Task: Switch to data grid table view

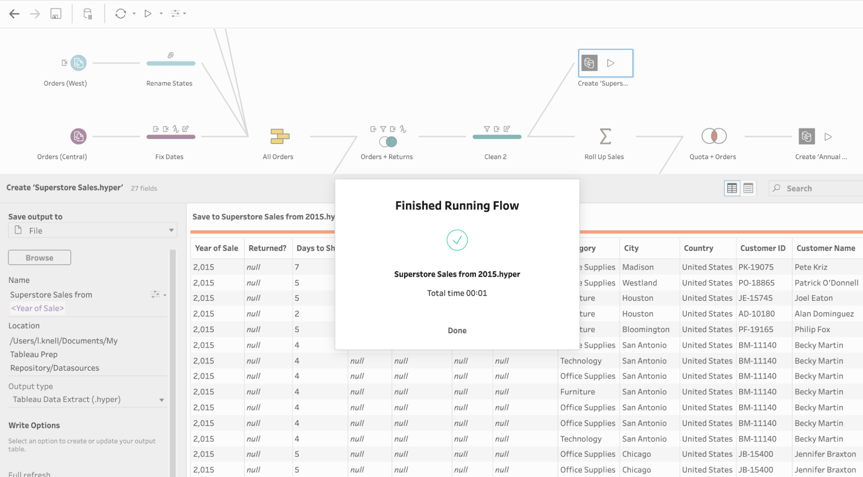Action: 732,188
